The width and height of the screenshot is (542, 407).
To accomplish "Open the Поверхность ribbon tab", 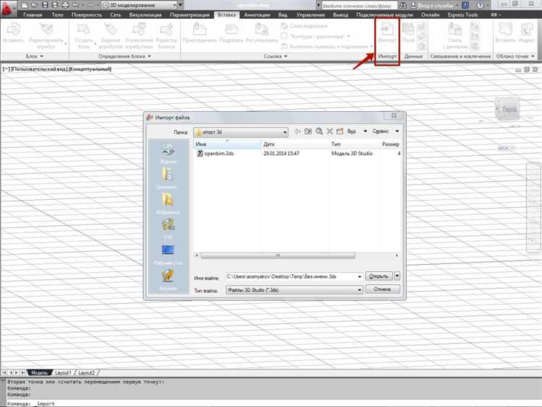I will (x=87, y=15).
